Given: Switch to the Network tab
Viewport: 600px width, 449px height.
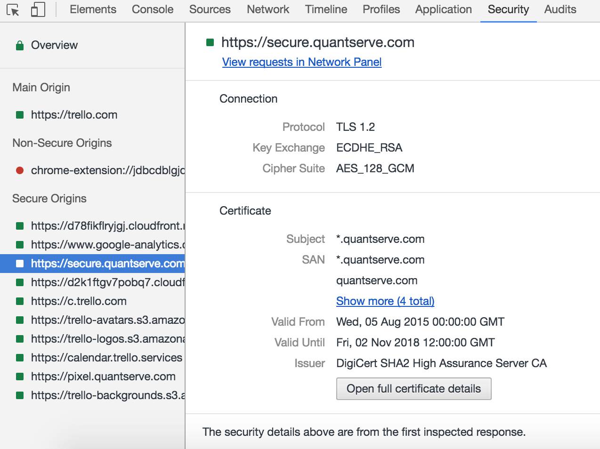Looking at the screenshot, I should coord(268,9).
